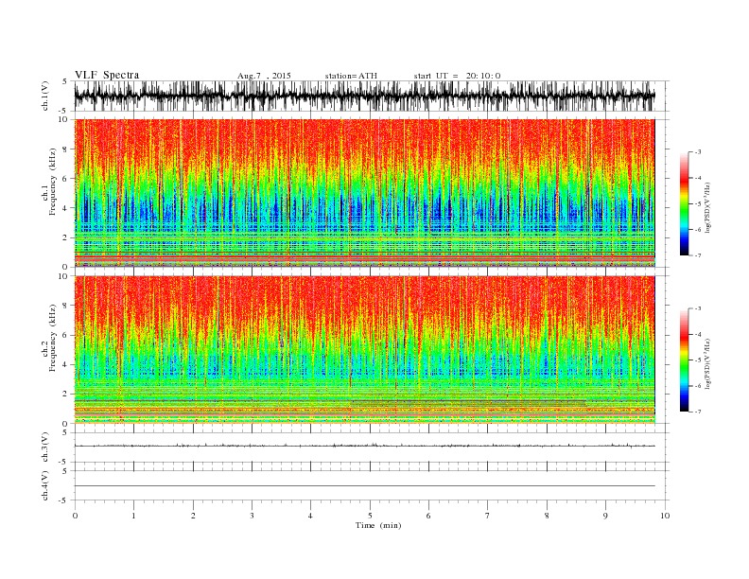Click the ch.2 frequency tick "10"
The width and height of the screenshot is (749, 579).
pos(63,276)
